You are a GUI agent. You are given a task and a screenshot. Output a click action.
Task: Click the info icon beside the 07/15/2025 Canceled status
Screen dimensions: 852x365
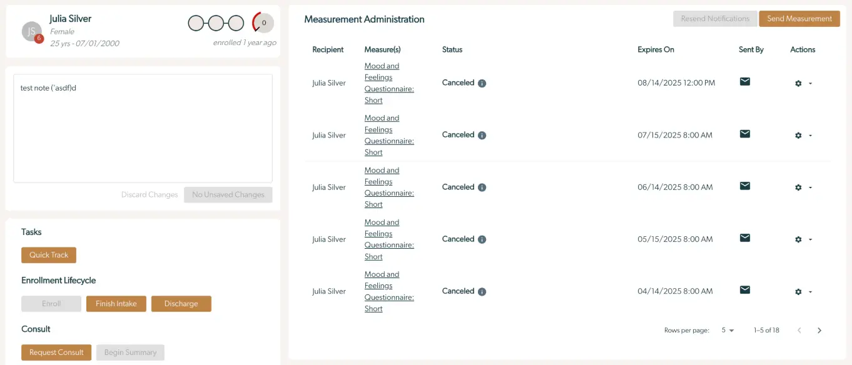pyautogui.click(x=481, y=134)
